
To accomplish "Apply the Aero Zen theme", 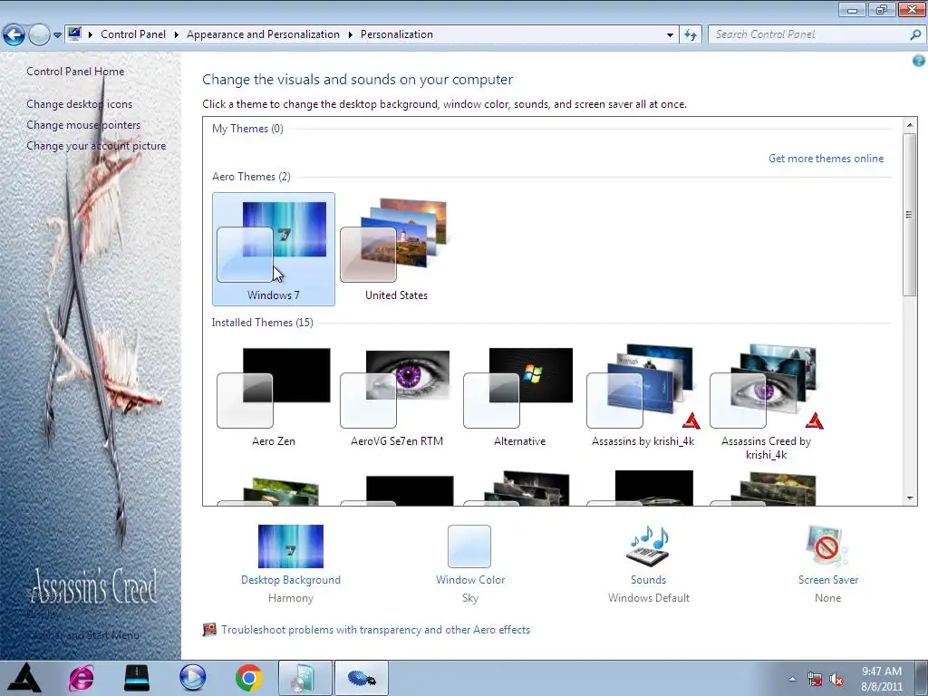I will [x=274, y=397].
